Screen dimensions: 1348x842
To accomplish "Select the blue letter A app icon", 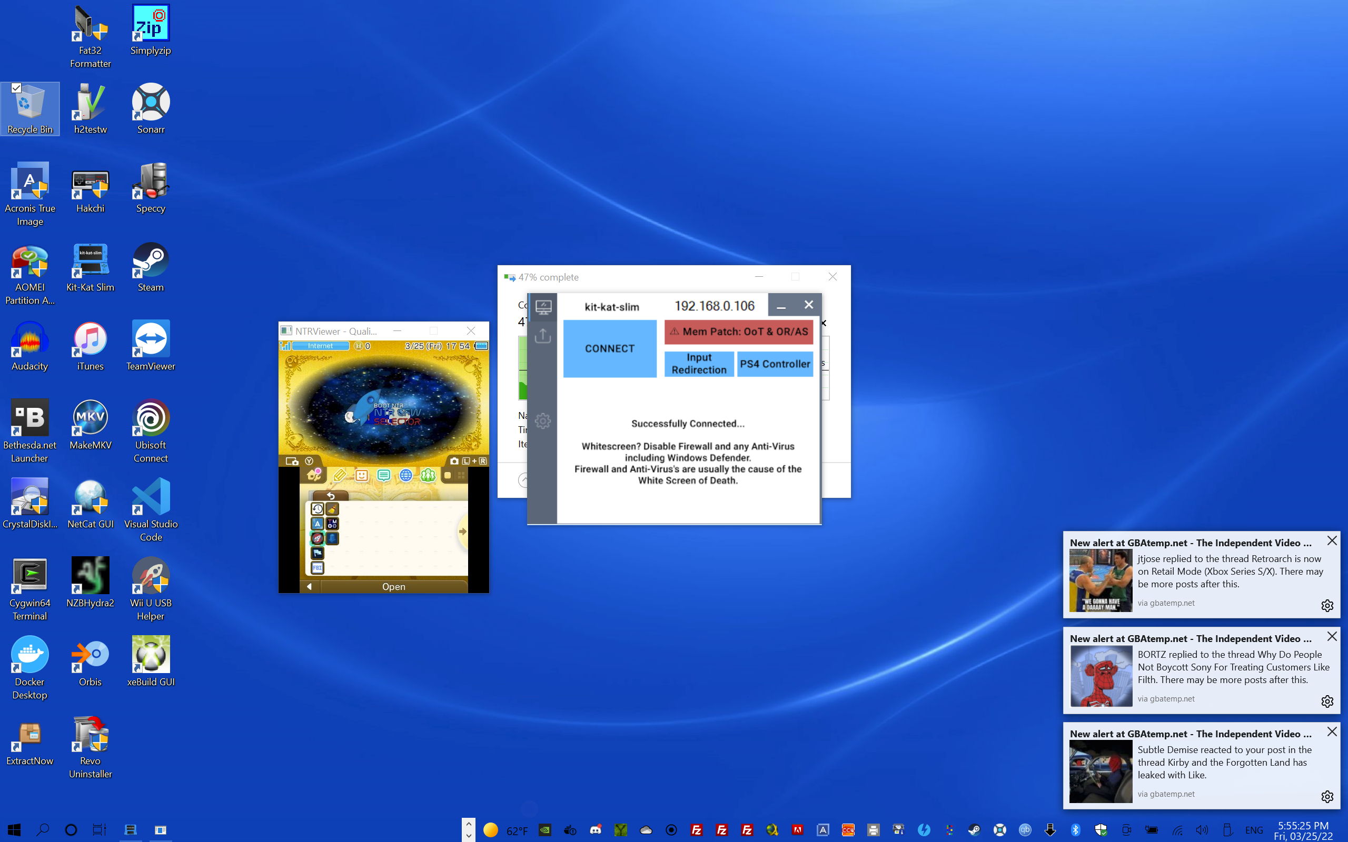I will [x=318, y=524].
